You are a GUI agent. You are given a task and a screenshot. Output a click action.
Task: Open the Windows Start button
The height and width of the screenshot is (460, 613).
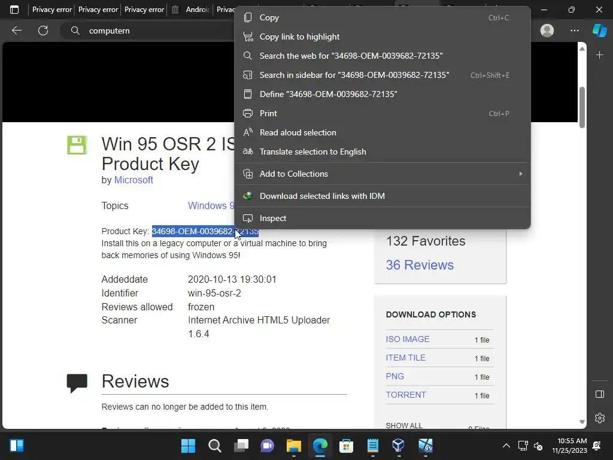point(188,446)
